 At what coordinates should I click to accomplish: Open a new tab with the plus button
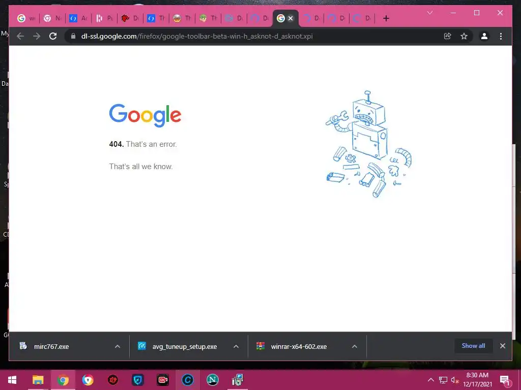click(386, 18)
